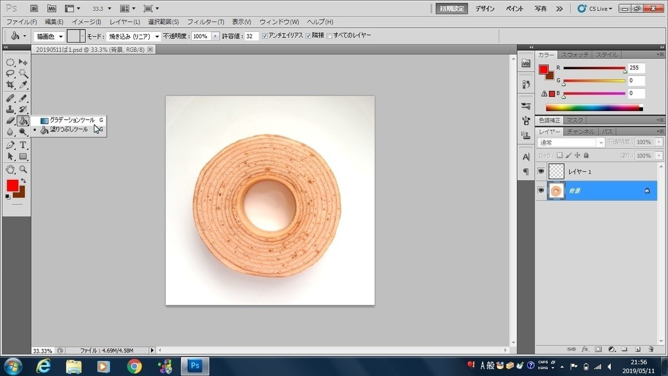Select the Path Selection tool
Viewport: 668px width, 376px height.
[x=11, y=157]
